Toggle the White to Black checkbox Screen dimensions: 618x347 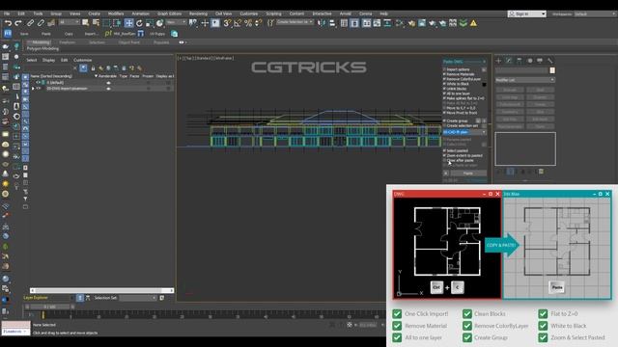(x=444, y=84)
